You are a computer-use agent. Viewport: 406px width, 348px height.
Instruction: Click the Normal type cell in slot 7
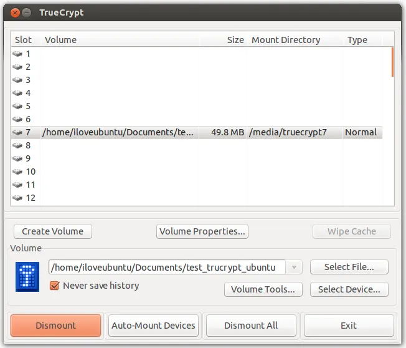pos(362,132)
